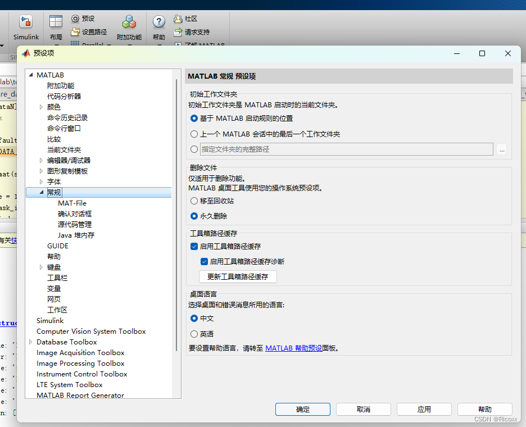
Task: Open the MATLAB 帮助预设 link
Action: coord(293,348)
